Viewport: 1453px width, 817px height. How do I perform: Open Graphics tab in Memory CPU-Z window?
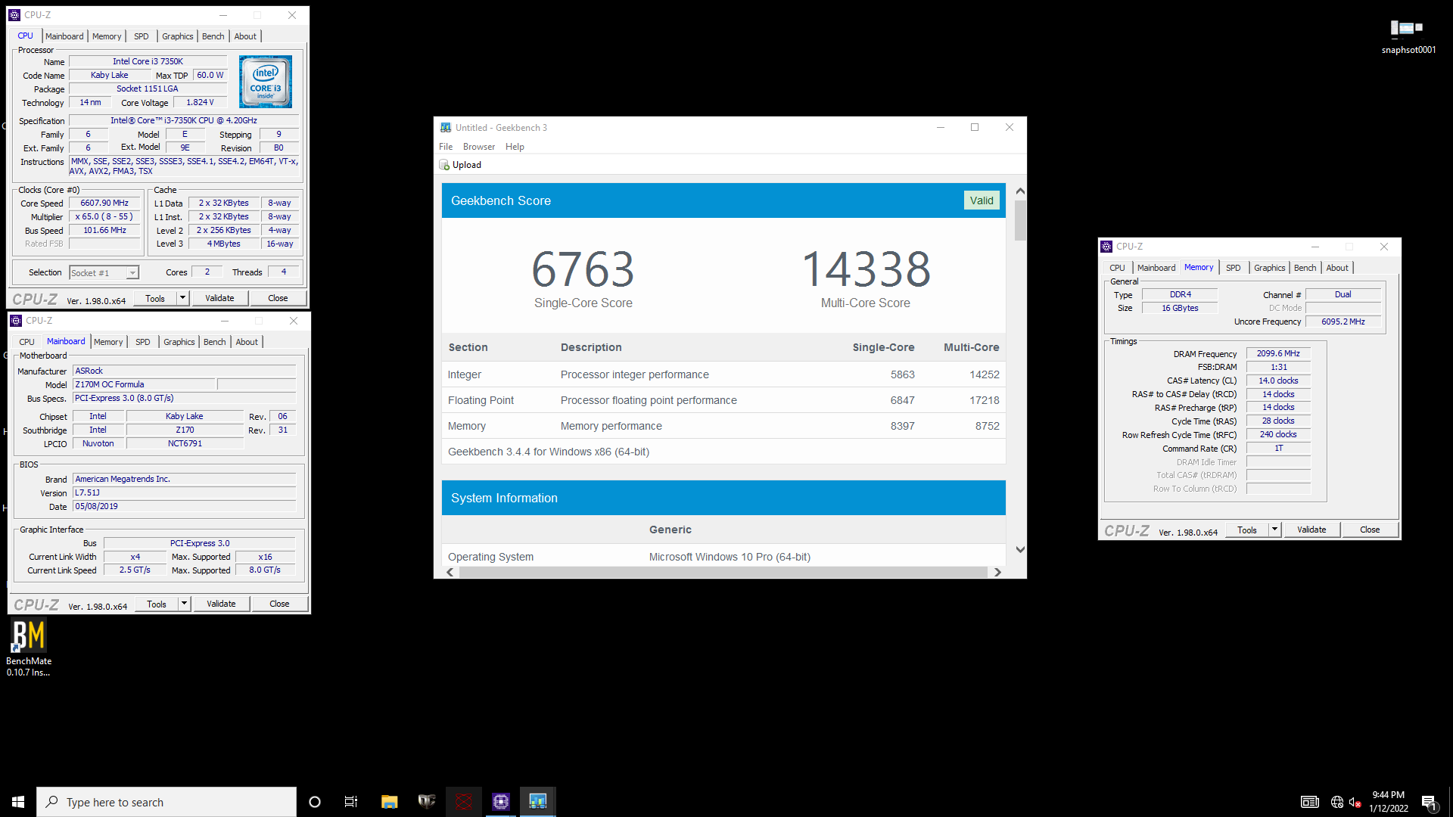coord(1269,268)
